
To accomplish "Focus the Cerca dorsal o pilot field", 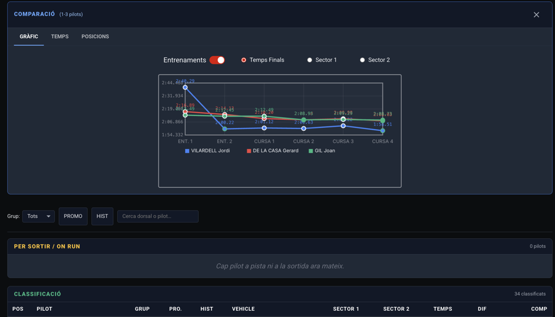I will tap(158, 216).
